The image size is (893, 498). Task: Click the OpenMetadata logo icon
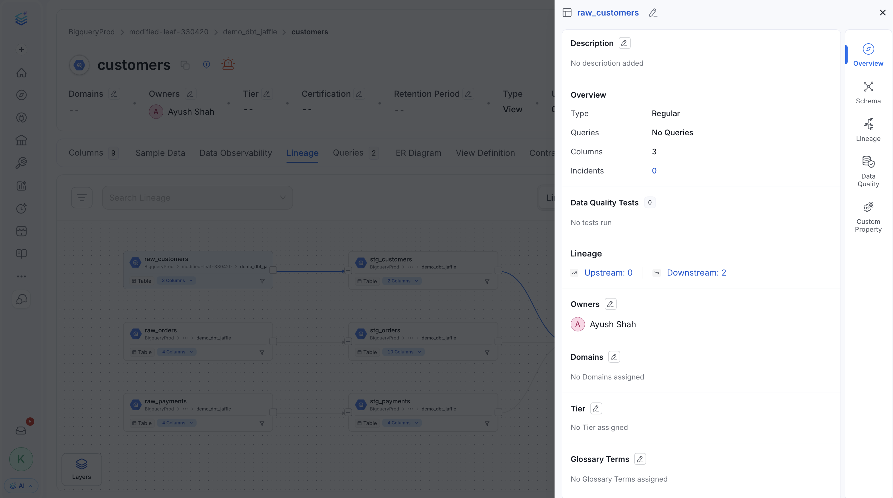pyautogui.click(x=21, y=19)
